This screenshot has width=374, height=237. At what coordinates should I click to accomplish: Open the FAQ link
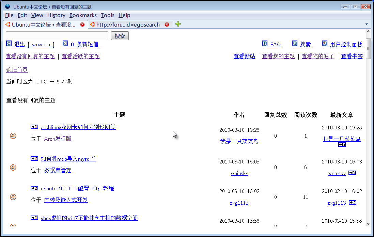coord(276,44)
